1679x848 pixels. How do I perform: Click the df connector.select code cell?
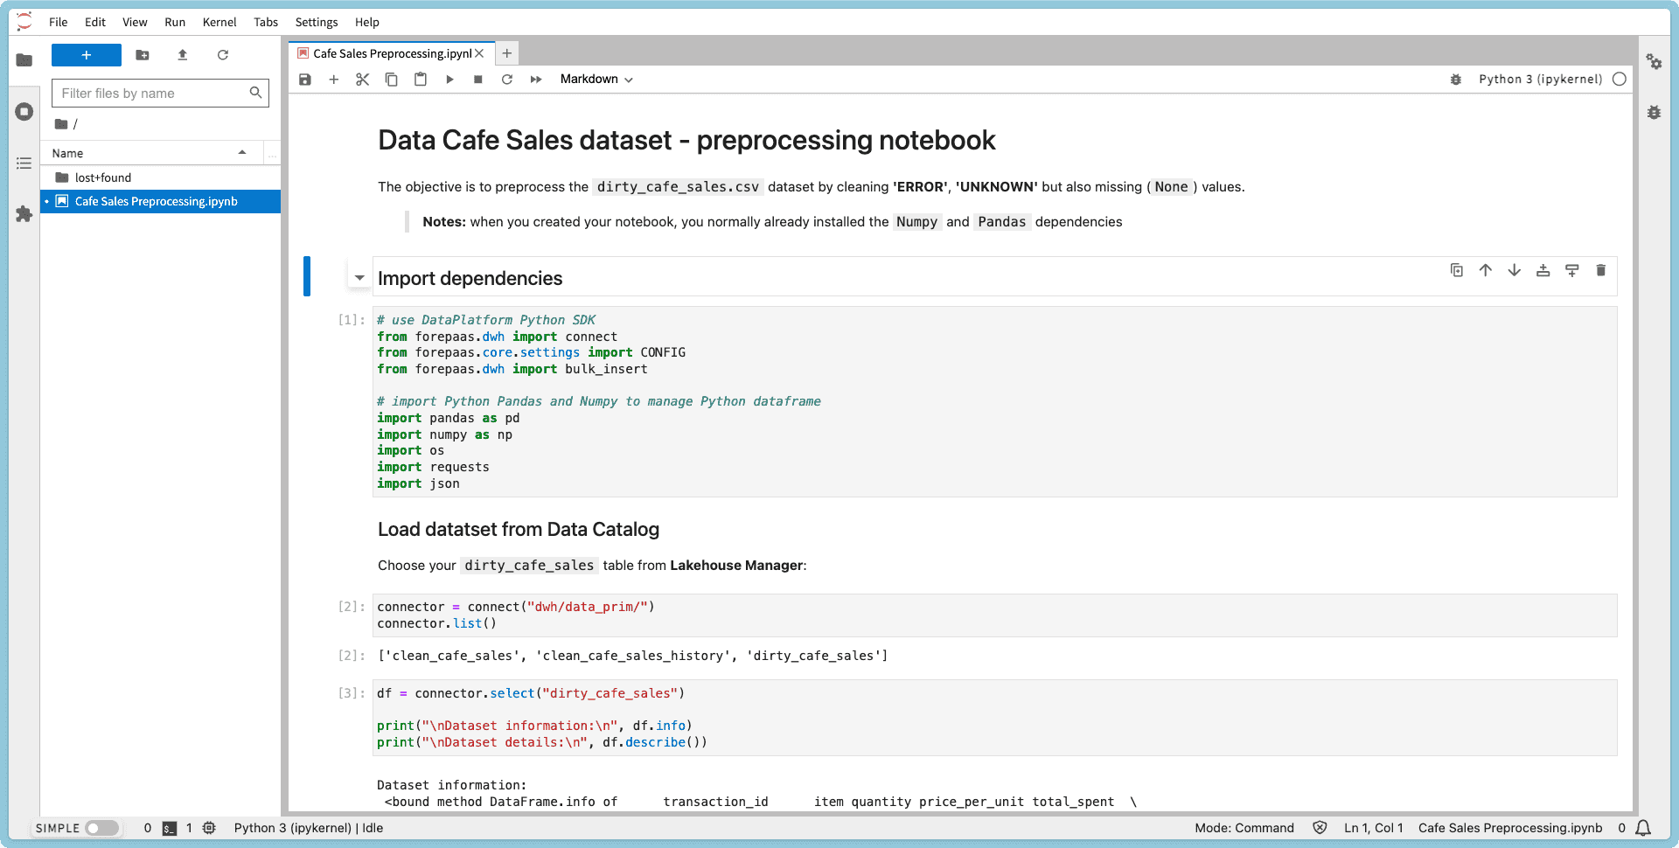pos(994,718)
